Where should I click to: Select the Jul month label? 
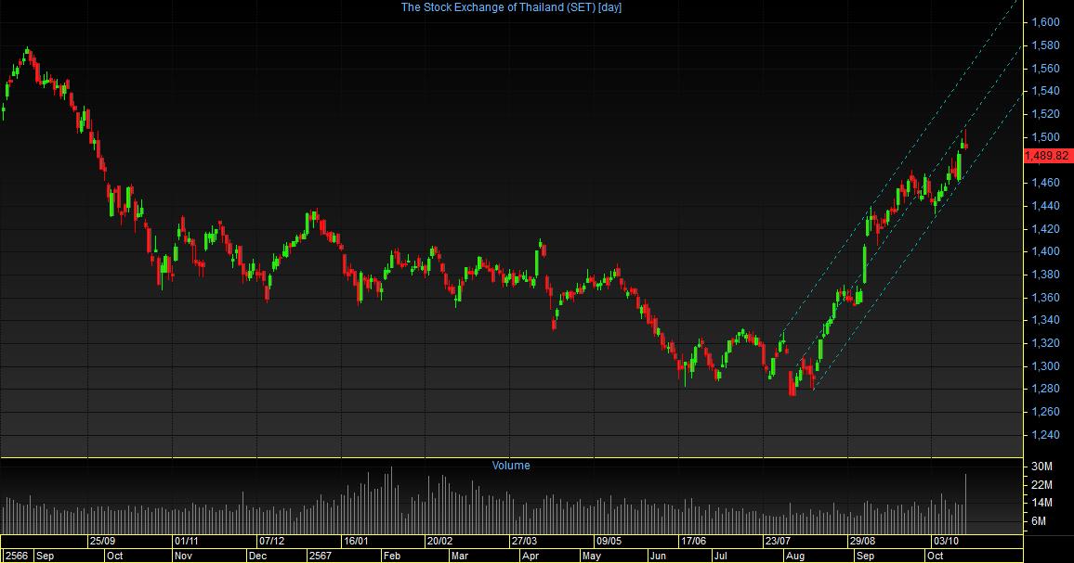[x=721, y=556]
